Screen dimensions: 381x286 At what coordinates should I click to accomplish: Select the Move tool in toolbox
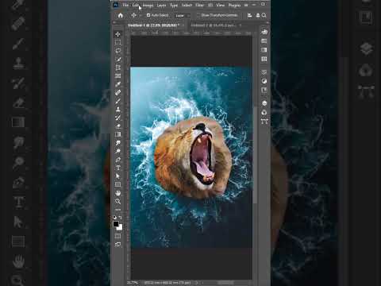pos(118,34)
